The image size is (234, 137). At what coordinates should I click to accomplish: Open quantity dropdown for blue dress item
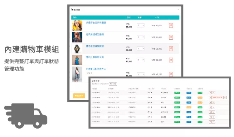pos(140,60)
